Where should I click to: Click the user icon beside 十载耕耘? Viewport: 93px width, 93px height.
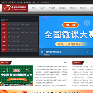pyautogui.click(x=25, y=2)
